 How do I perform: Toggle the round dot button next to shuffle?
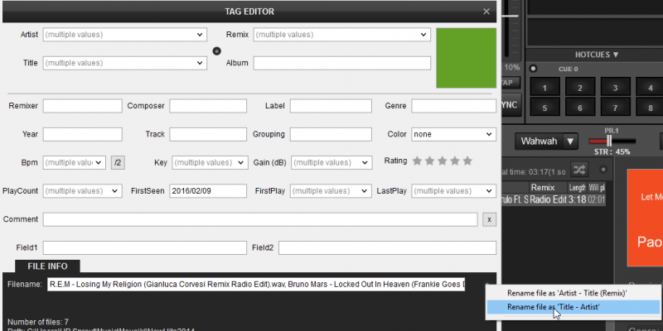point(603,170)
